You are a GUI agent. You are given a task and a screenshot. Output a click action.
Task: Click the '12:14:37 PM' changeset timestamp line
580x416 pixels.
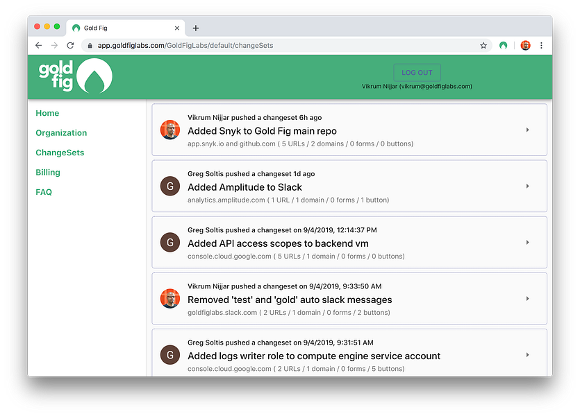coord(282,230)
